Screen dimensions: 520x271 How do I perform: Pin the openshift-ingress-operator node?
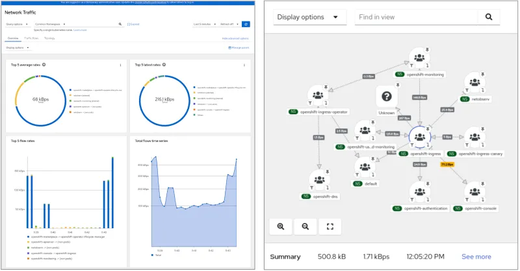326,88
